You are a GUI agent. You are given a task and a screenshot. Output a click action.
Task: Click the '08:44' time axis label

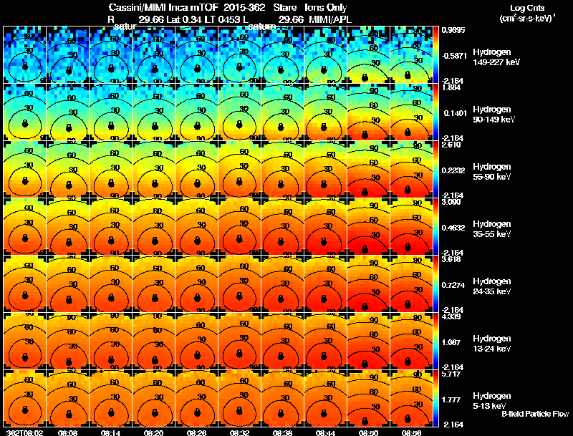[325, 432]
